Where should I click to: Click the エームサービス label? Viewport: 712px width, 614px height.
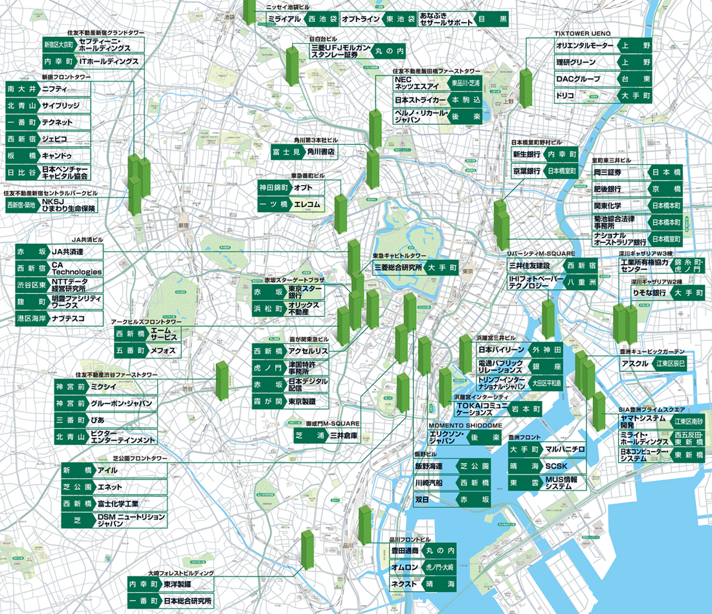pos(164,334)
